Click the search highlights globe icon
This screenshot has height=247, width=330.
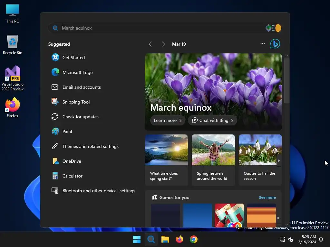click(x=273, y=28)
